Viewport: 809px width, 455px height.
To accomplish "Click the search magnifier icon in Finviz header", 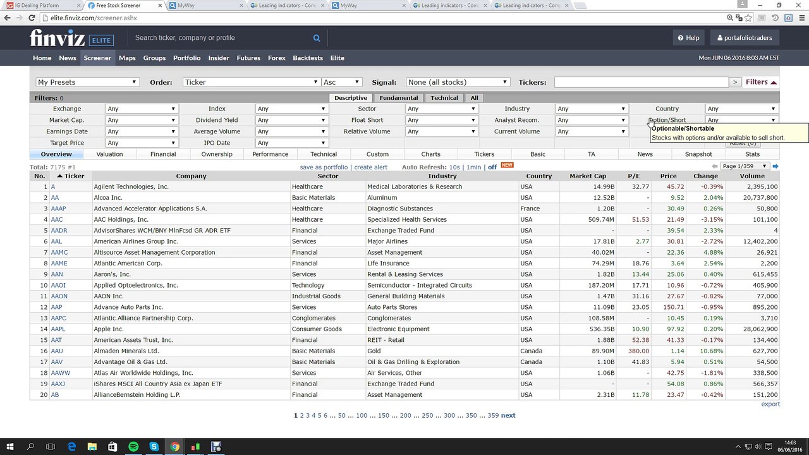I will pos(317,38).
